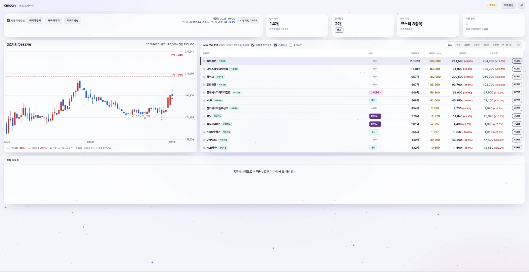The width and height of the screenshot is (529, 272).
Task: Uncheck the 100억 미만 숨김 filter
Action: pyautogui.click(x=253, y=45)
